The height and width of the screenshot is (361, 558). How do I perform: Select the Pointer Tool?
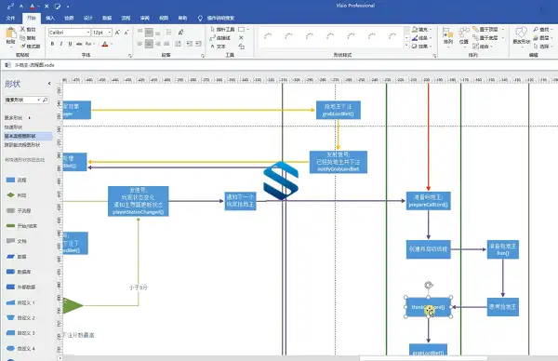coord(222,29)
